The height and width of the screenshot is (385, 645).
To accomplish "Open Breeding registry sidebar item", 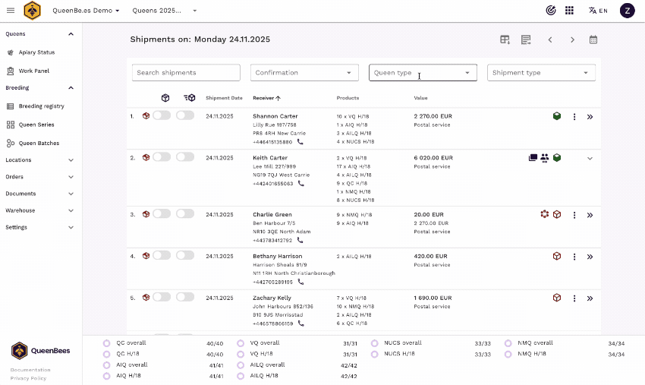I will (41, 106).
